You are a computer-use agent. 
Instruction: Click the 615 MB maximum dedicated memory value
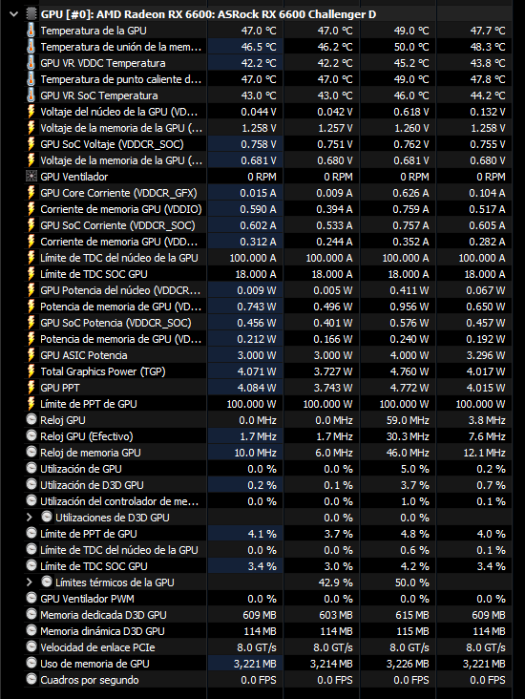point(412,615)
